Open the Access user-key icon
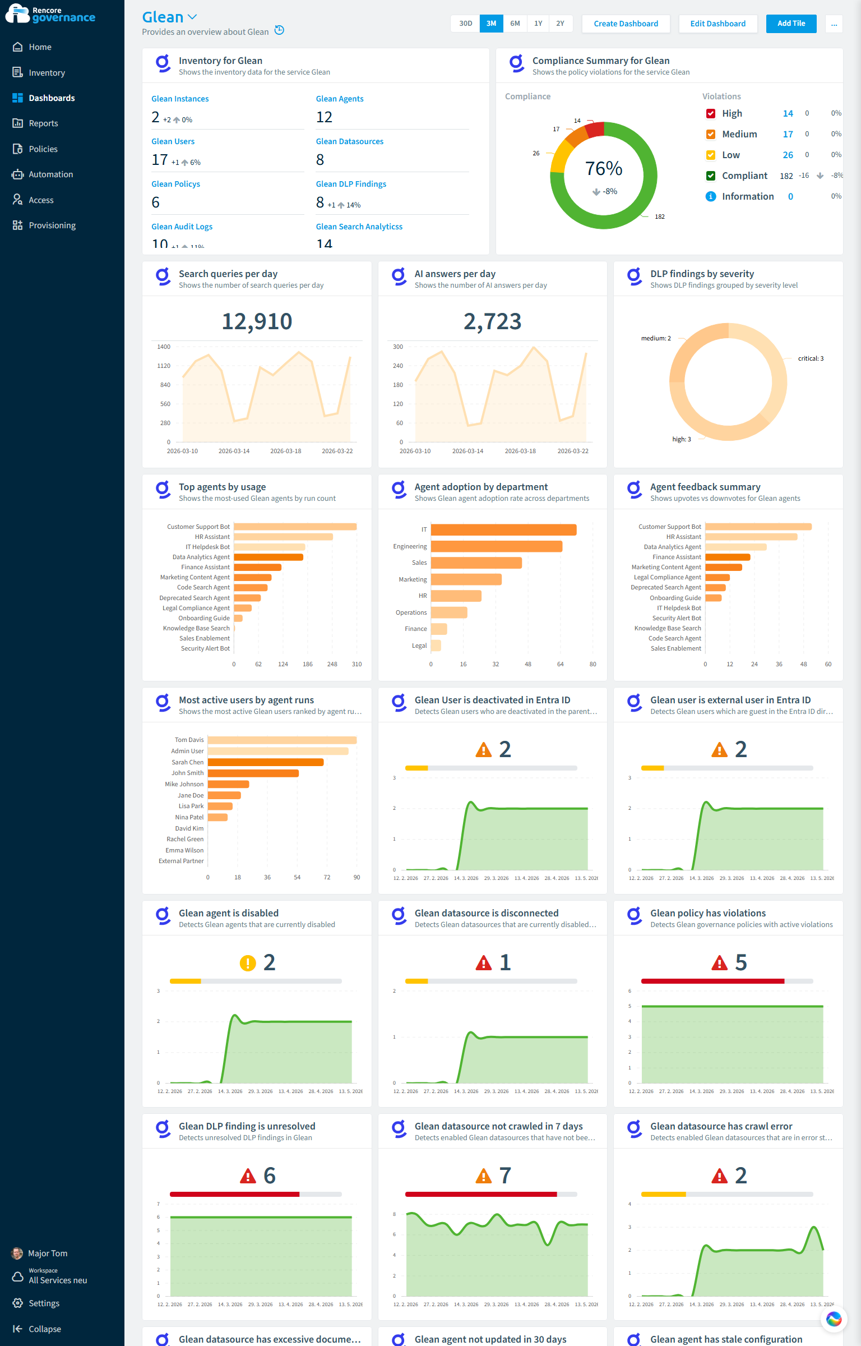Viewport: 861px width, 1346px height. (x=18, y=200)
